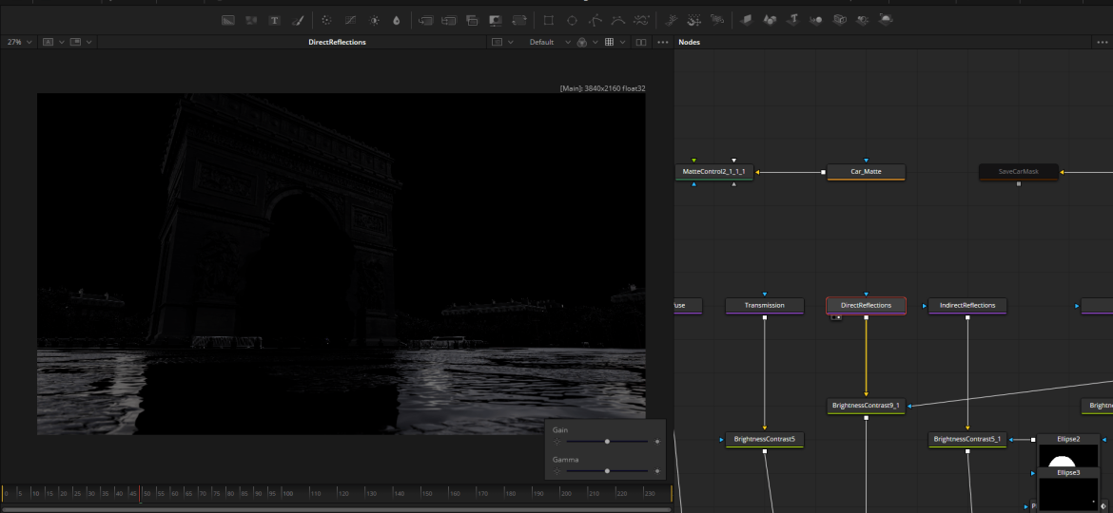Select the Paint brush tool

click(298, 20)
